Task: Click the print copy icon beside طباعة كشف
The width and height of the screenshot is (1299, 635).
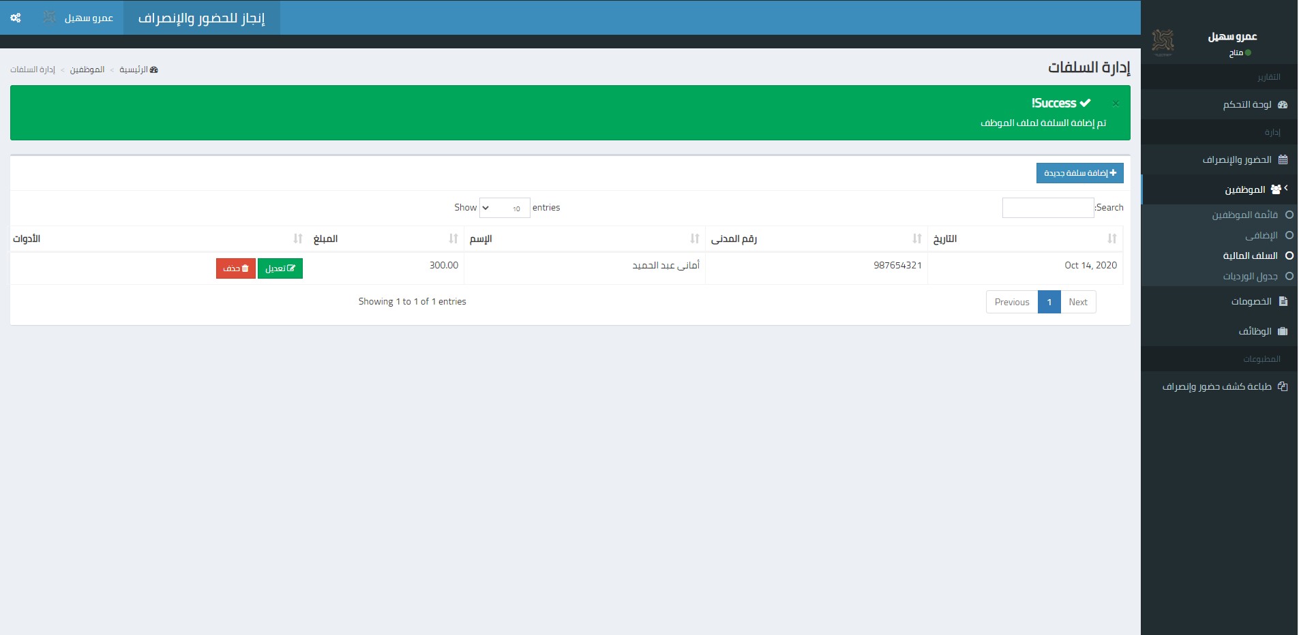Action: pos(1283,386)
